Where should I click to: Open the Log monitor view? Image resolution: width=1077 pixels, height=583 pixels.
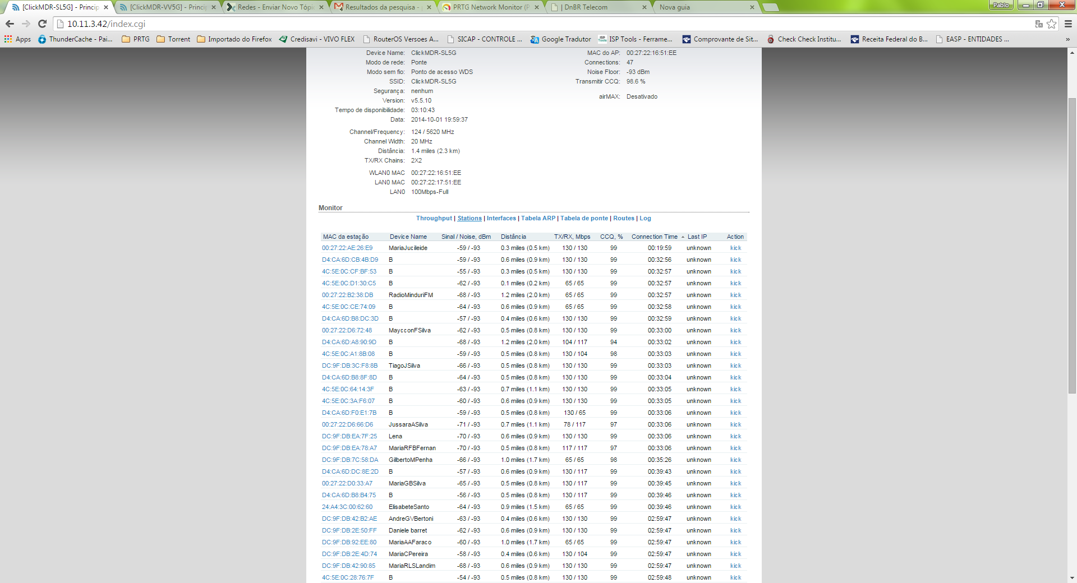coord(645,219)
